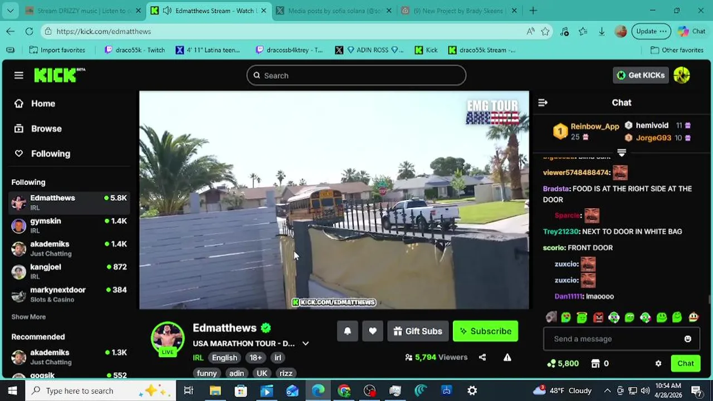Click the stream video player
This screenshot has height=401, width=713.
click(x=334, y=200)
